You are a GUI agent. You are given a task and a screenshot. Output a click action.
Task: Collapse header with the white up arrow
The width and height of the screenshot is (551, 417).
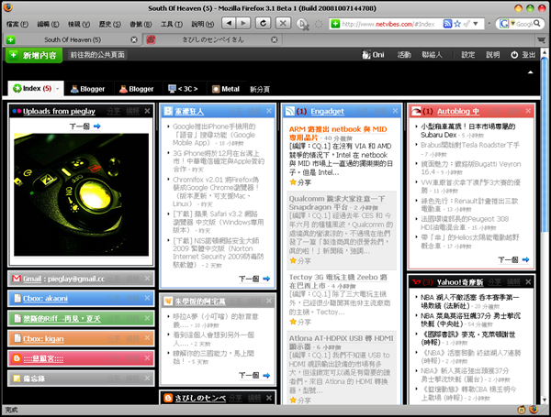click(x=530, y=72)
